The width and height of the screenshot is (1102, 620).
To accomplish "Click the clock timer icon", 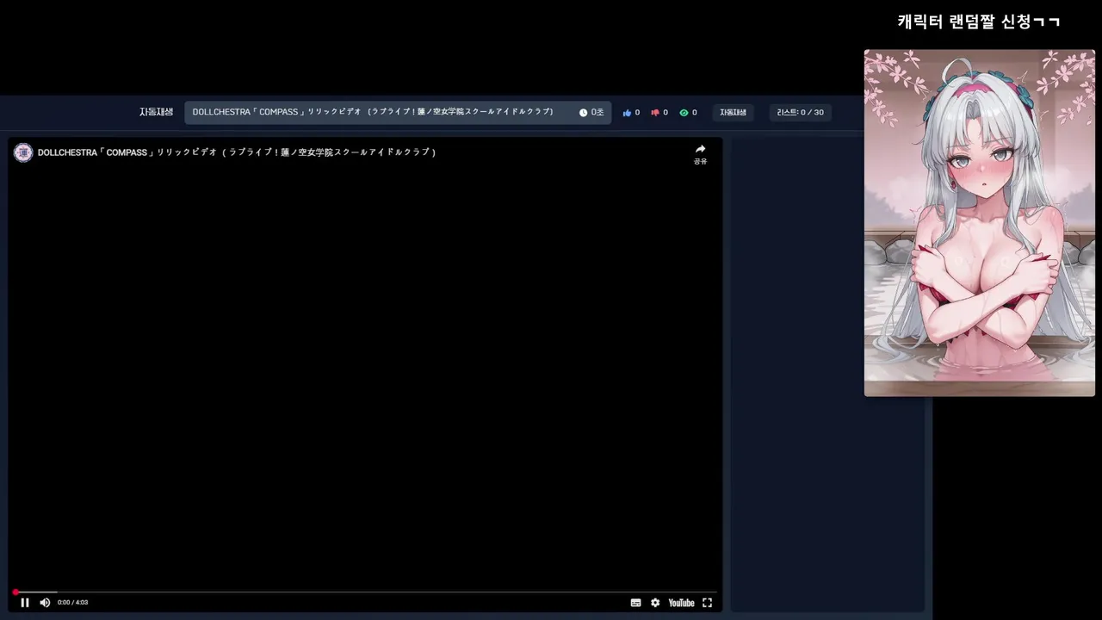I will coord(583,113).
